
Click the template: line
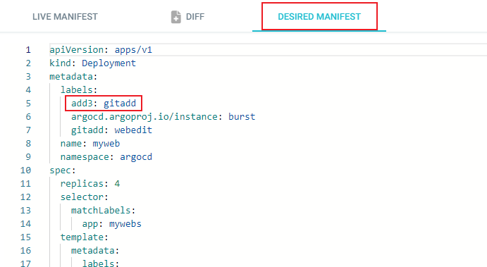coord(84,237)
